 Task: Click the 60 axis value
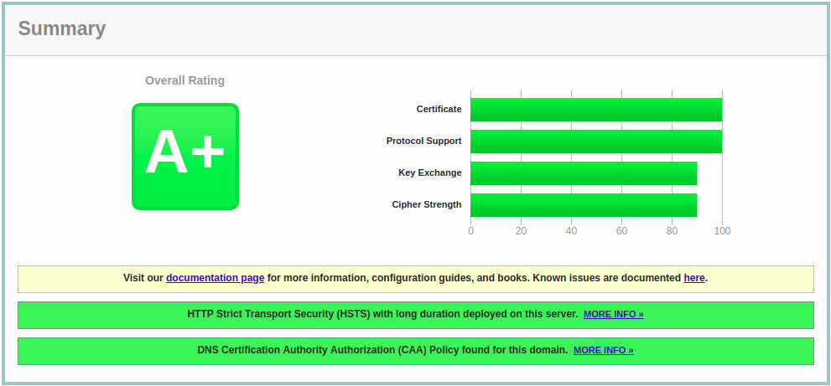[x=621, y=231]
